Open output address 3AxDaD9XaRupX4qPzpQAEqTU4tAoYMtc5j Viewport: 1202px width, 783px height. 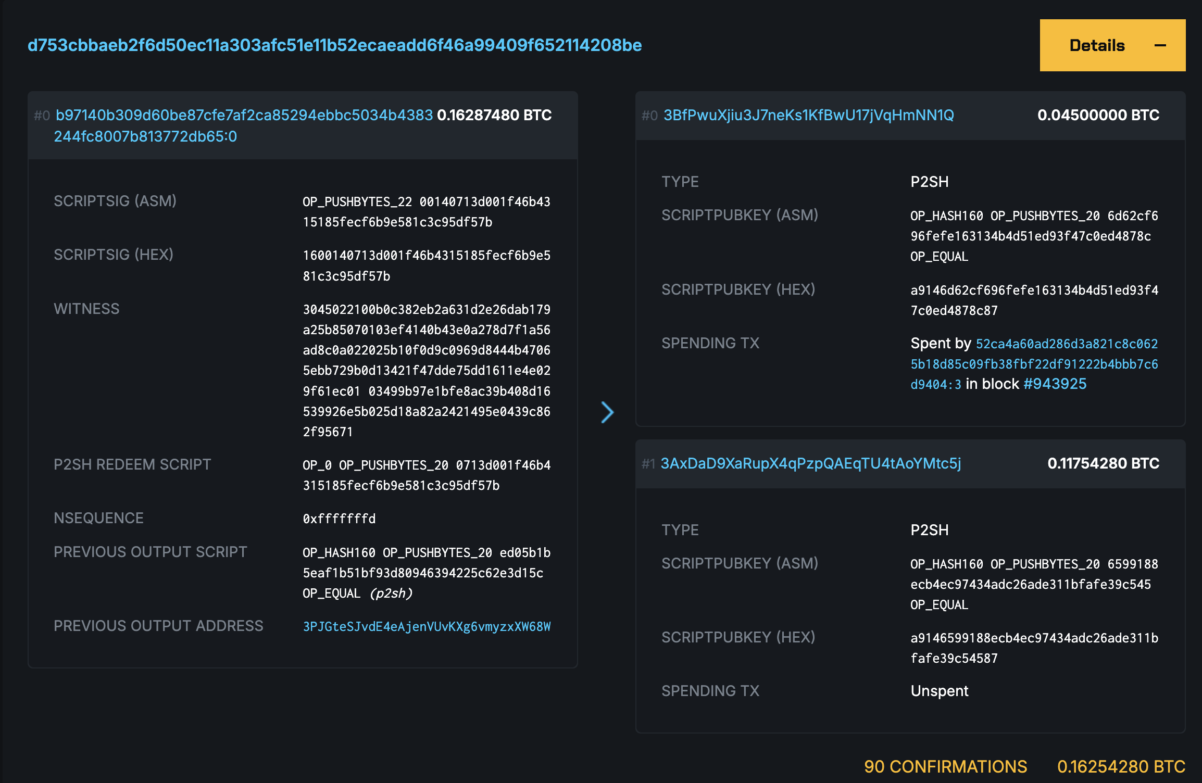click(x=810, y=463)
